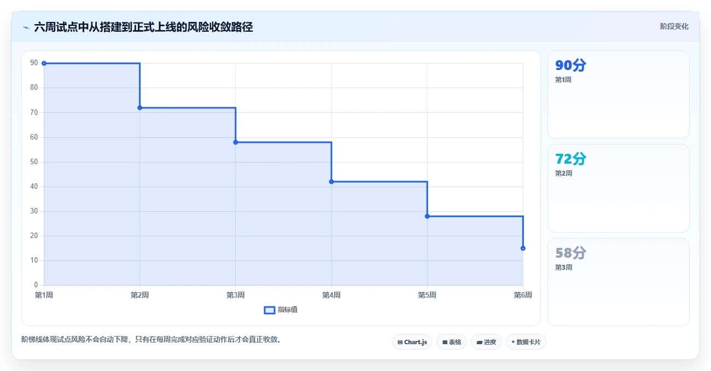Click the y-axis label 0
This screenshot has height=371, width=711.
[x=36, y=285]
